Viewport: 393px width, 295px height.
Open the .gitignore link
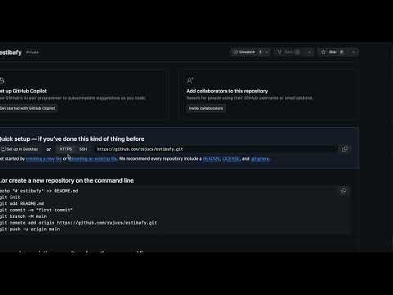(x=260, y=159)
